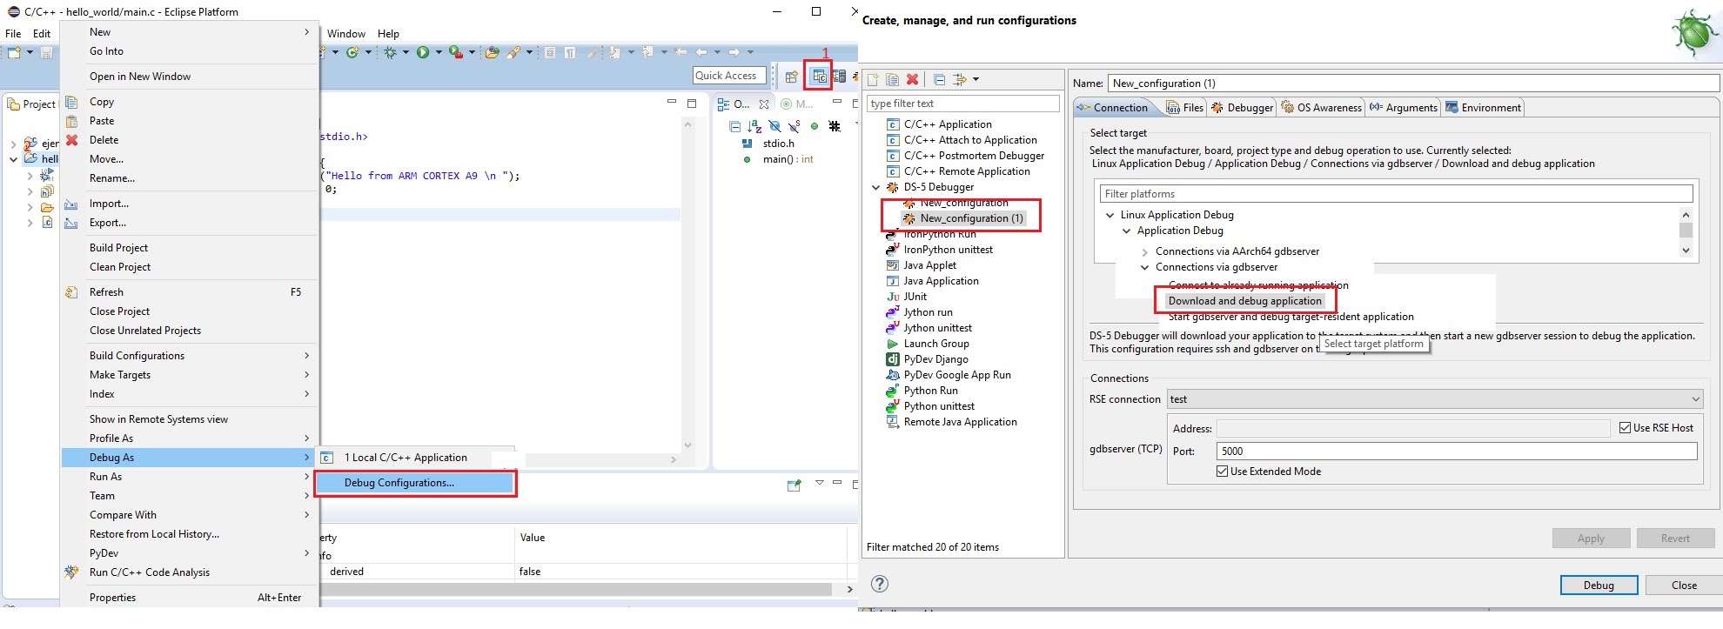Expand Connections via AArch64 gdbserver
The height and width of the screenshot is (629, 1723).
1144,251
